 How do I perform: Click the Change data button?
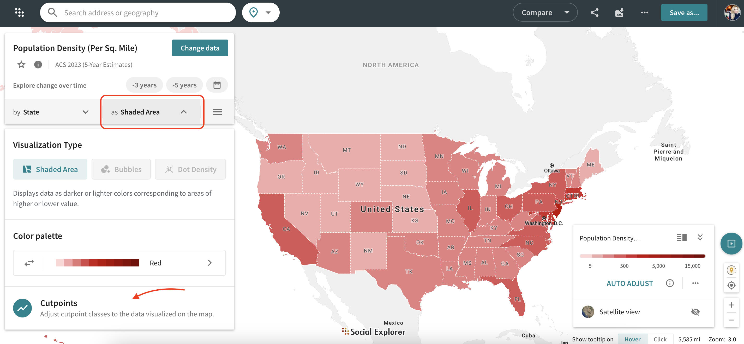(200, 48)
